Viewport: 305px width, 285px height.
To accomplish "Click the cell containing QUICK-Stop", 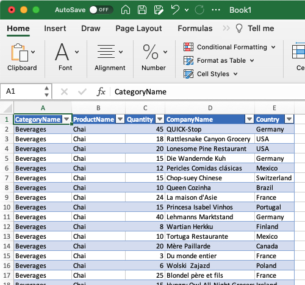I will pyautogui.click(x=210, y=129).
